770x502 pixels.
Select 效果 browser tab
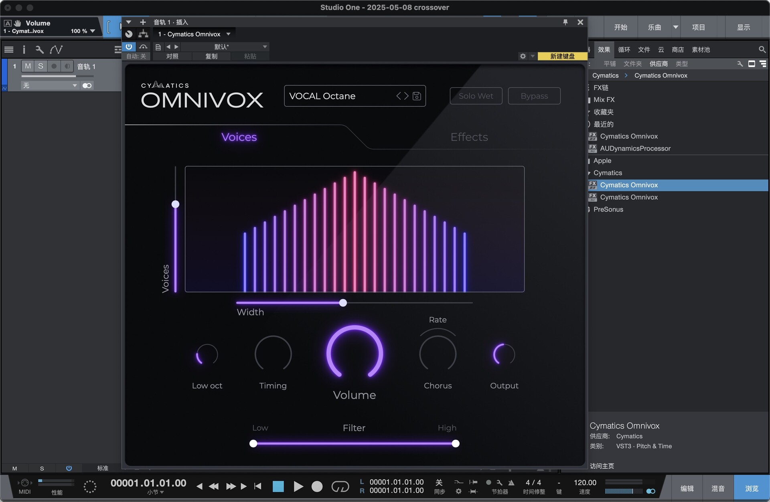[x=604, y=49]
